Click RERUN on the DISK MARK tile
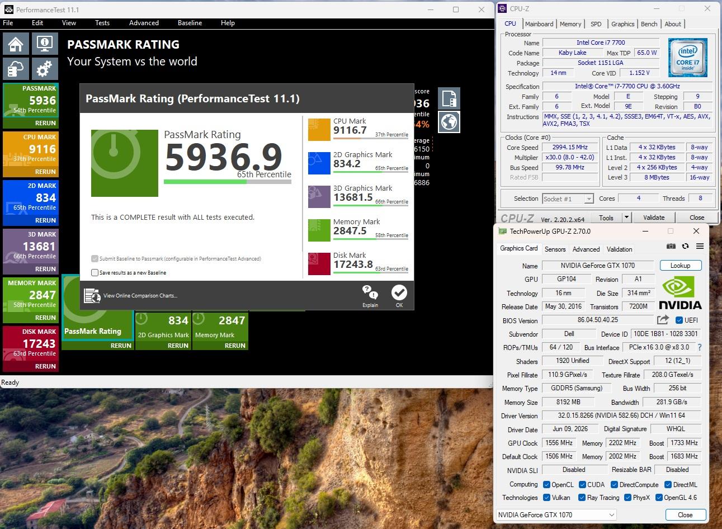 pyautogui.click(x=45, y=366)
